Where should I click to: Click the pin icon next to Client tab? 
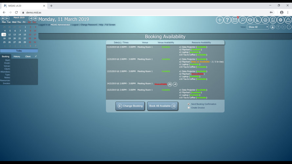[x=35, y=56]
